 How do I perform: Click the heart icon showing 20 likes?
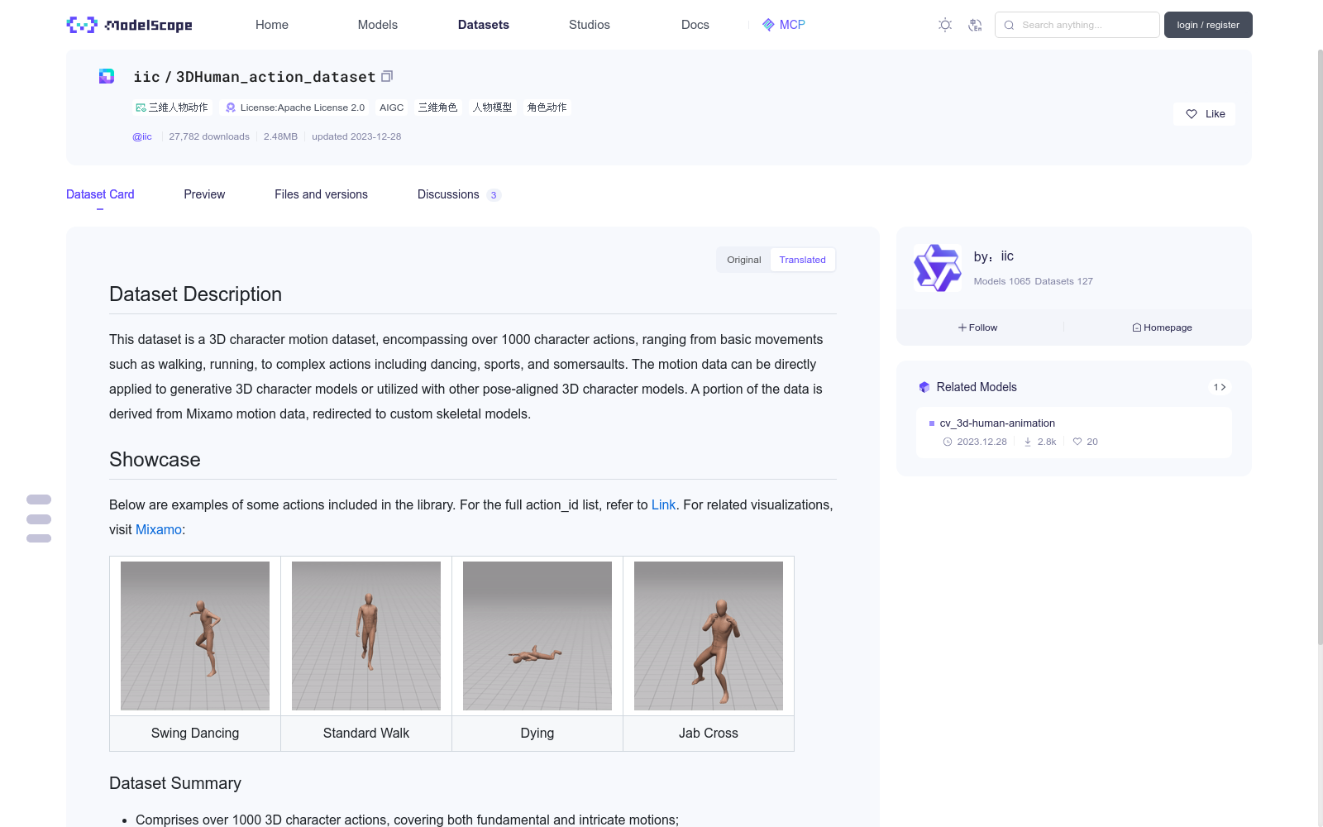tap(1077, 442)
